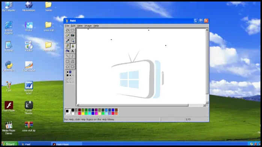Pick the magenta color swatch
Image resolution: width=262 pixels, height=147 pixels.
(96, 114)
